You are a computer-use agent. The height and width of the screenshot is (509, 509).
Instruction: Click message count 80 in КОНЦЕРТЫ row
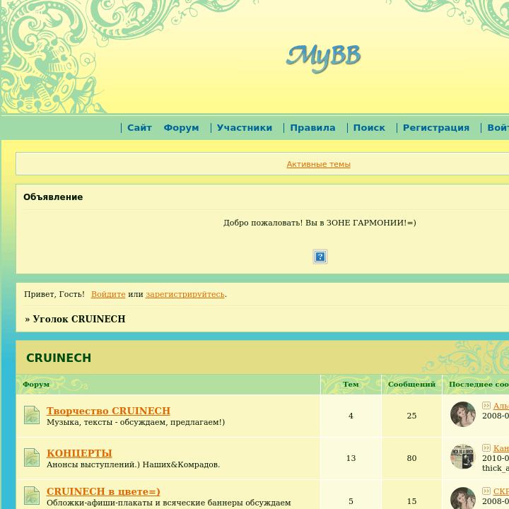click(411, 458)
